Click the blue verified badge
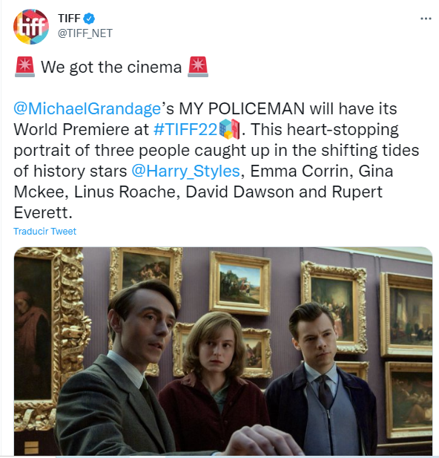The height and width of the screenshot is (458, 439). click(89, 19)
